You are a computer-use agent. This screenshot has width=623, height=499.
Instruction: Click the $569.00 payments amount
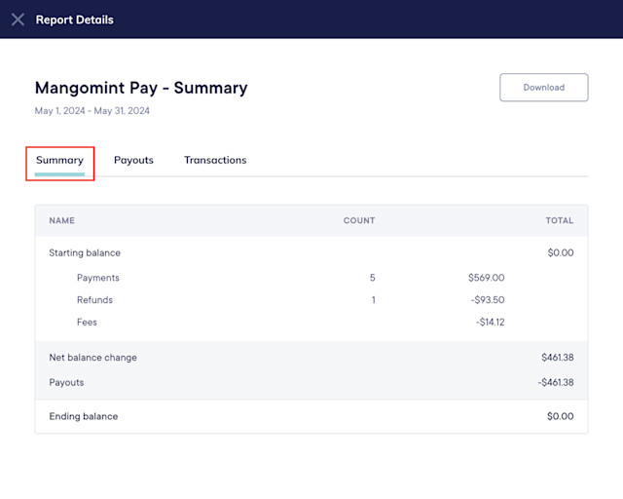[x=487, y=278]
